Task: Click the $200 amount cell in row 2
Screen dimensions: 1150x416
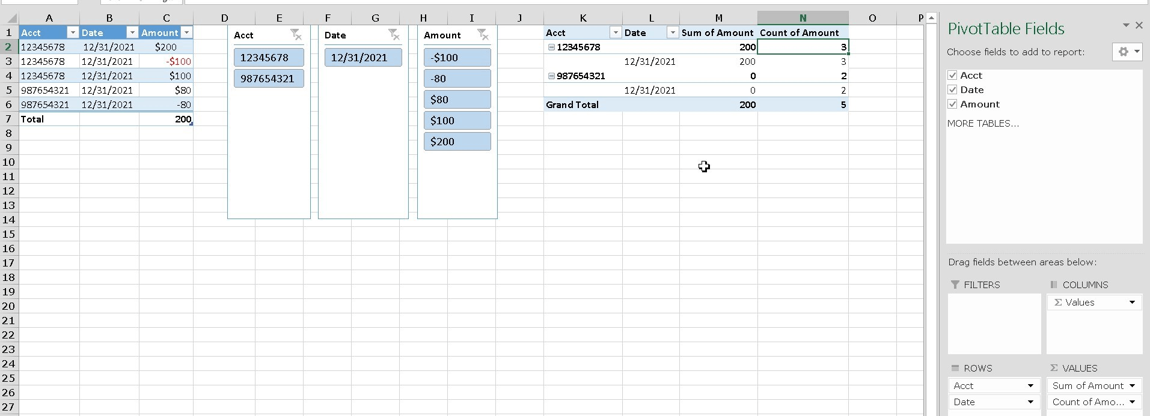Action: tap(167, 47)
